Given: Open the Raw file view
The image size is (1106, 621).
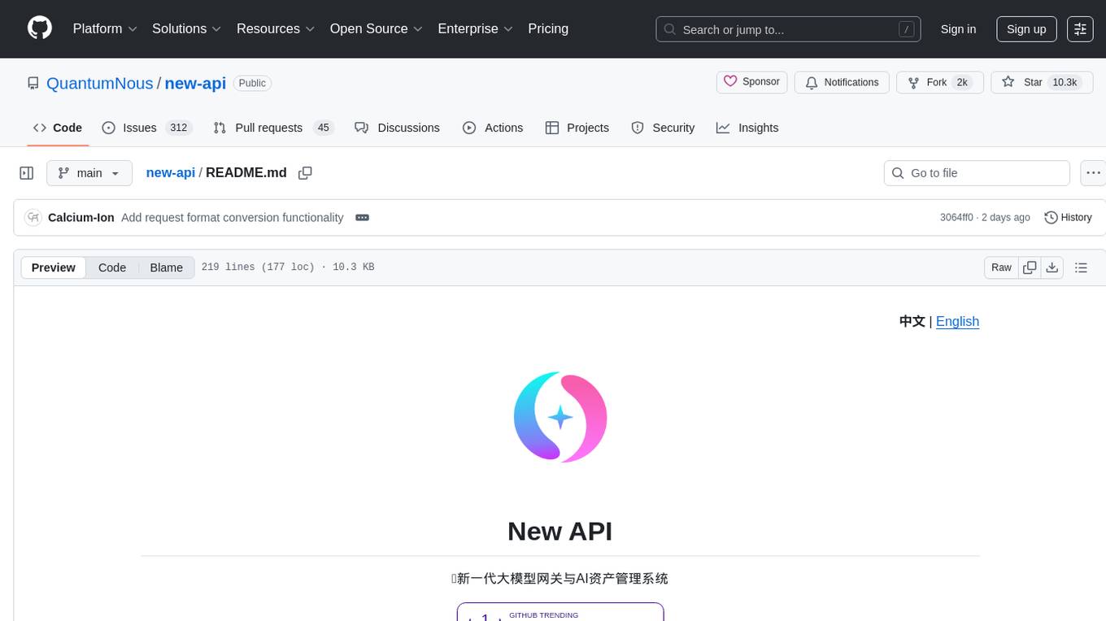Looking at the screenshot, I should tap(1001, 267).
